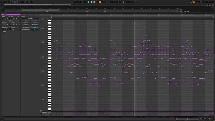
Task: Adjust the randomize amount slider showing 127
Action: click(x=35, y=27)
